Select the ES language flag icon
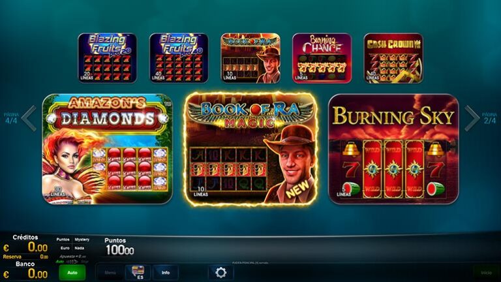Screen dimensions: 501x282 [138, 272]
